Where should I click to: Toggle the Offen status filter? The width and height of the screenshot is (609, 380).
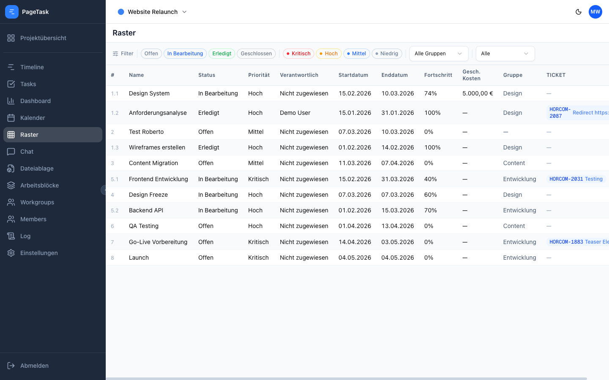click(151, 54)
